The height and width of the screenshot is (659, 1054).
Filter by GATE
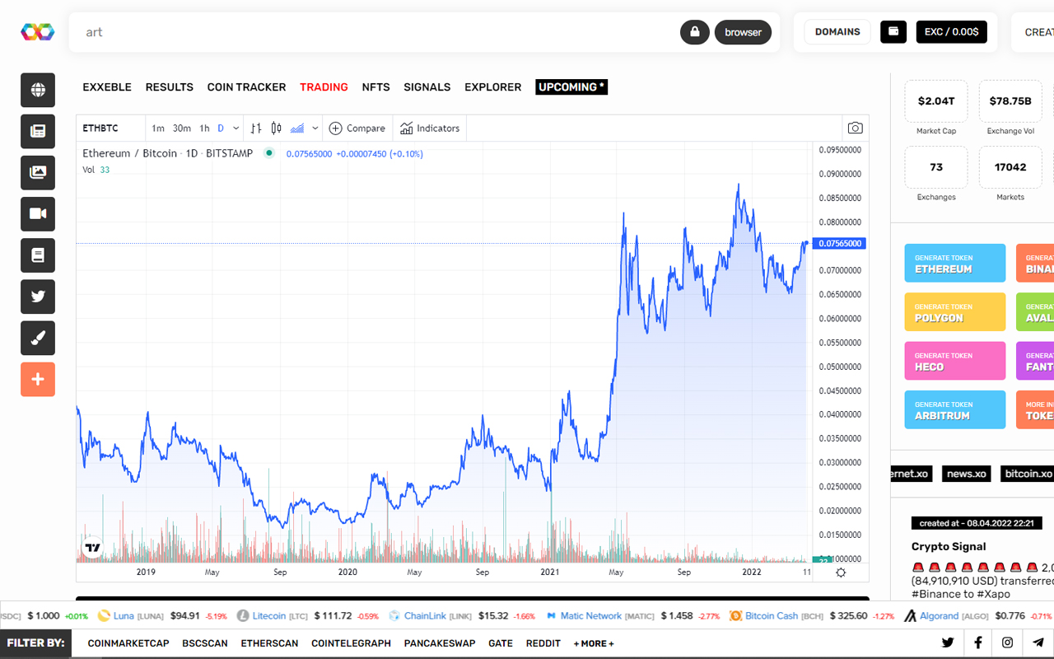coord(501,643)
